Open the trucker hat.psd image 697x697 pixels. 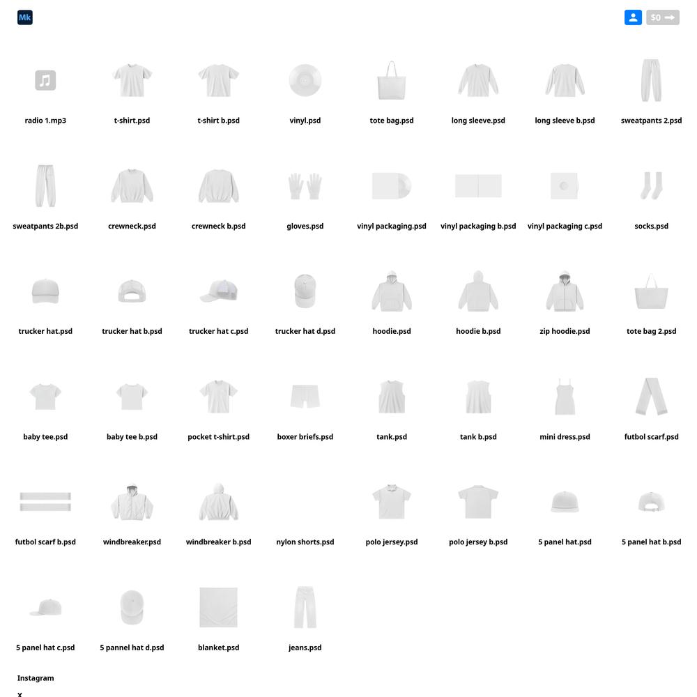(x=45, y=291)
